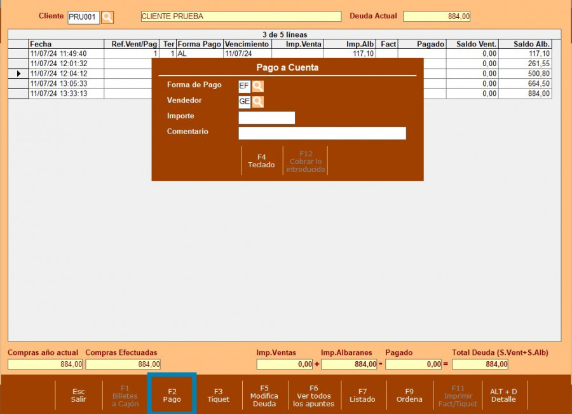Open Vendedor lookup magnifier icon

pyautogui.click(x=257, y=101)
